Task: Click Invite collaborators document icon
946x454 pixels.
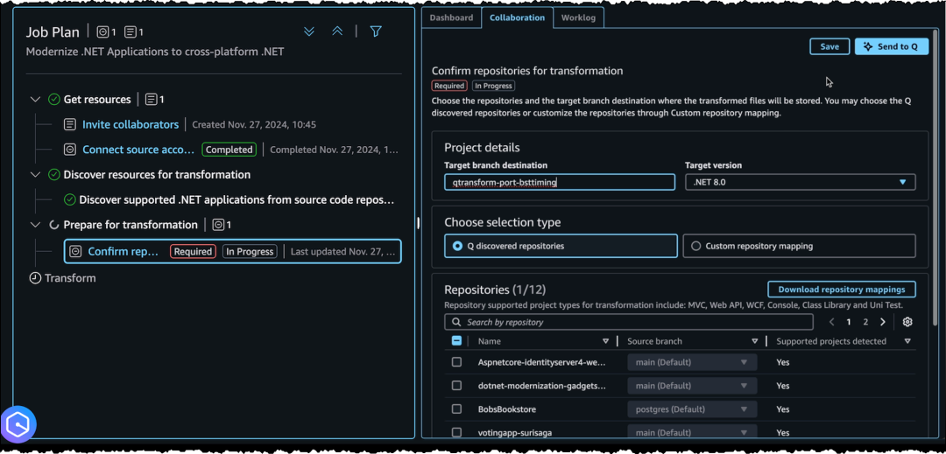Action: pos(70,124)
